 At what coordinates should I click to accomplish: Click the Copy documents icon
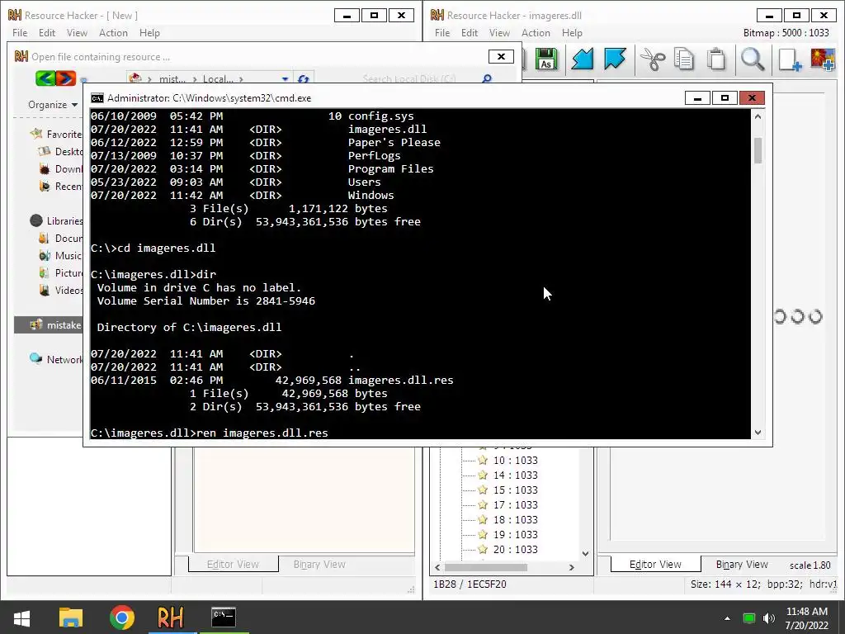coord(684,59)
